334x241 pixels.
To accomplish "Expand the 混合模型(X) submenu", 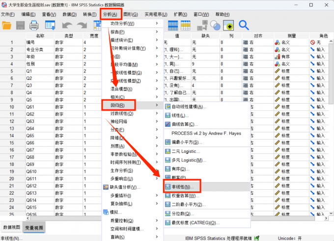I will 157,89.
